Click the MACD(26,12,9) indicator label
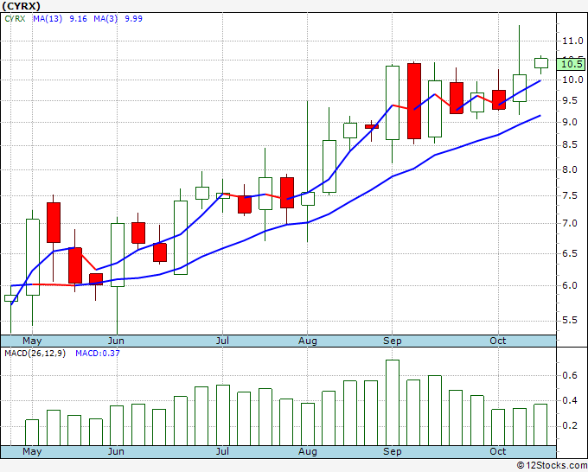 (x=35, y=354)
